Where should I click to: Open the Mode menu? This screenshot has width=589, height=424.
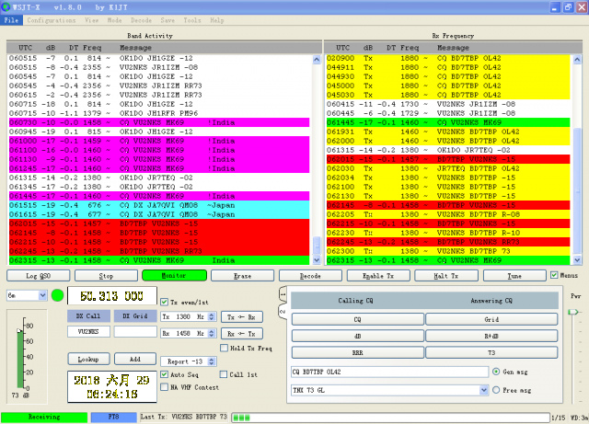[114, 20]
